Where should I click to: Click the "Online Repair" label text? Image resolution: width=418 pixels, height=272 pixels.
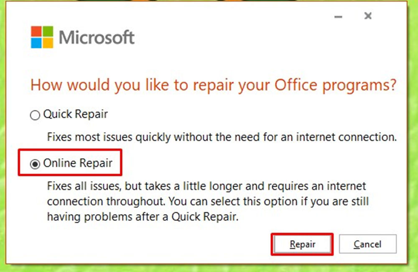(x=78, y=163)
